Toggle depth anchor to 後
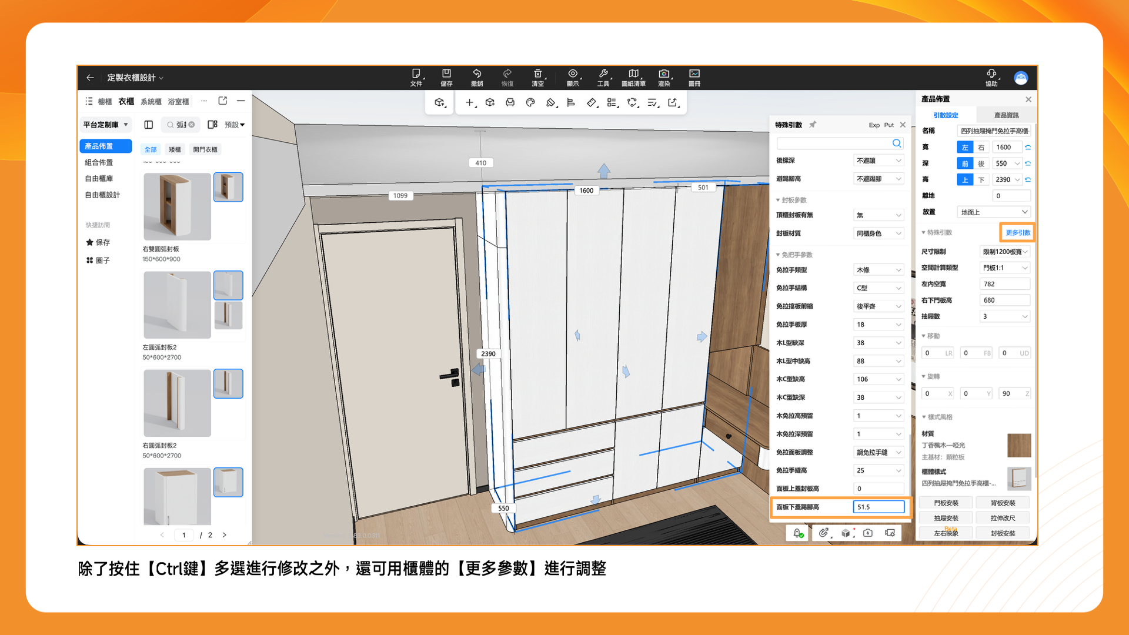The width and height of the screenshot is (1129, 635). [981, 163]
